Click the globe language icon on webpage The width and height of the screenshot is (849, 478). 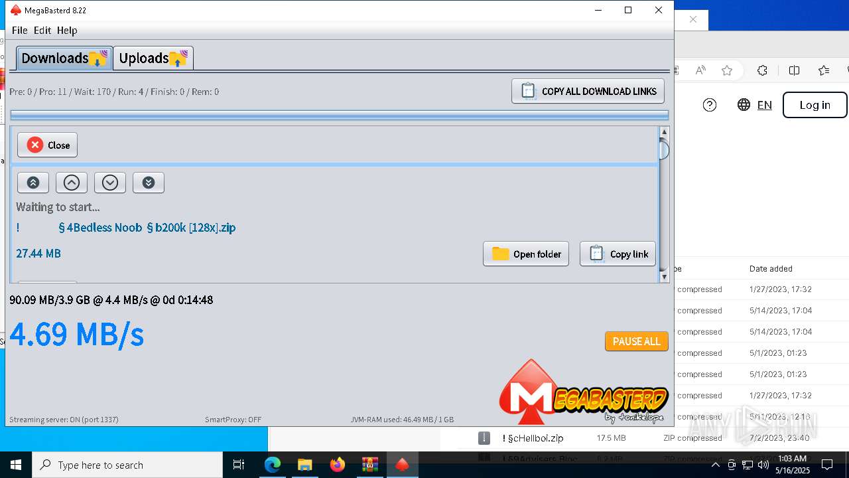(744, 105)
